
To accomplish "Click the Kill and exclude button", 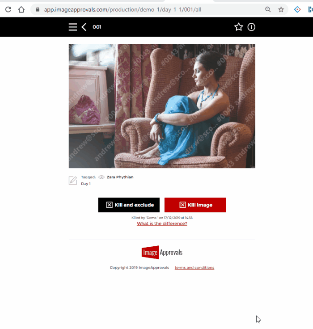I will pyautogui.click(x=129, y=205).
